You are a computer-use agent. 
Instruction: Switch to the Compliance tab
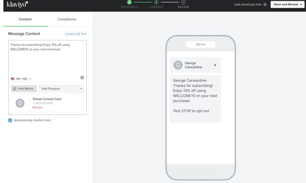pos(67,19)
